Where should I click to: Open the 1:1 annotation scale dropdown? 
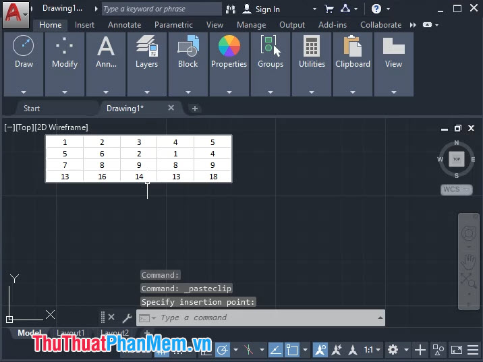tap(372, 350)
